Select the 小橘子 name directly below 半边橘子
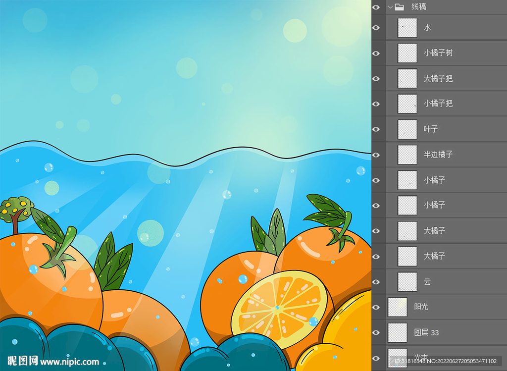 point(435,180)
